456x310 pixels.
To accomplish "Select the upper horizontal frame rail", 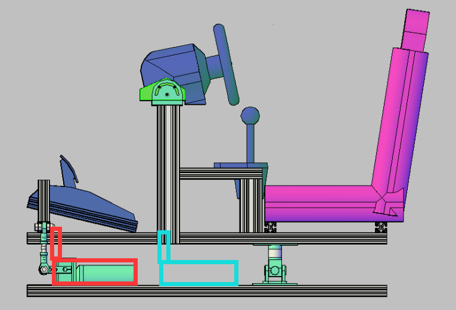I will click(207, 238).
